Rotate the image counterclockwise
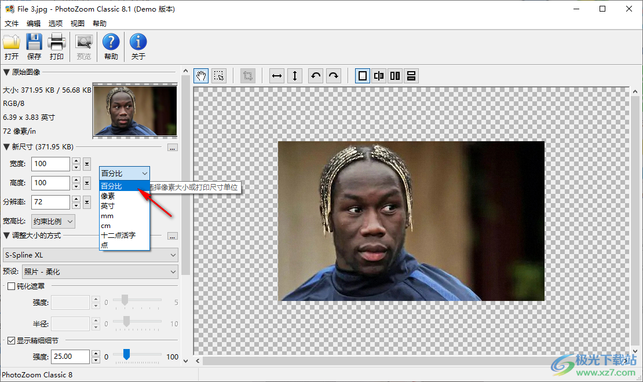 click(316, 76)
